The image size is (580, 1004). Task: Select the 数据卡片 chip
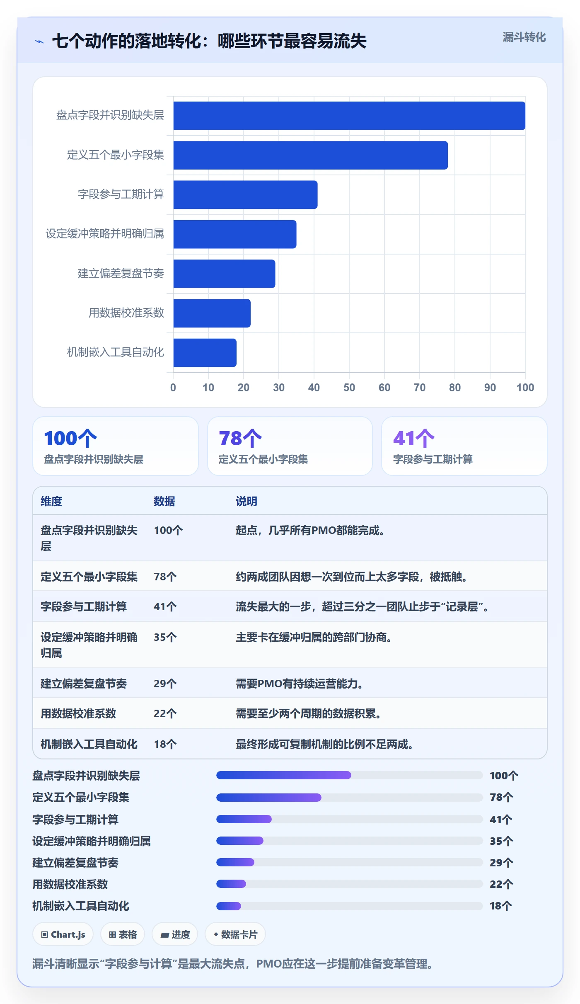pos(235,934)
